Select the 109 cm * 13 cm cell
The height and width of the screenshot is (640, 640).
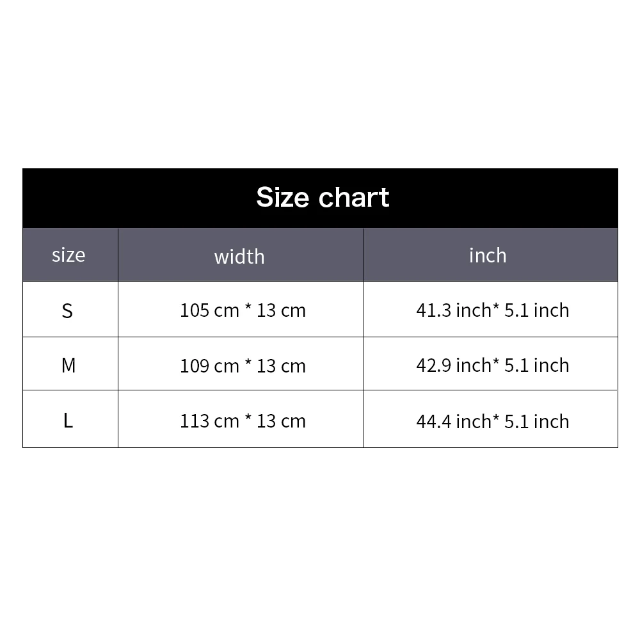[x=241, y=364]
